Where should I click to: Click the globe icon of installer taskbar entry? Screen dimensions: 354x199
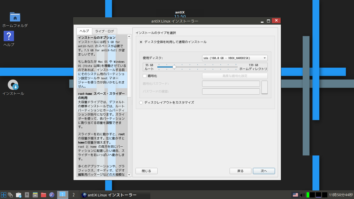click(x=84, y=195)
